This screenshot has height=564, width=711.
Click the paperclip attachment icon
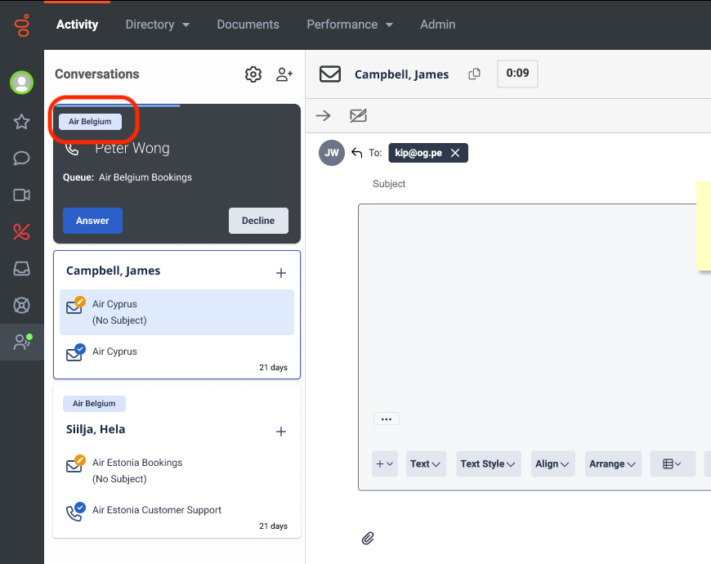[x=368, y=538]
